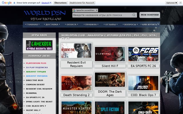Open the ВОПРОСЫ menu item

pyautogui.click(x=130, y=25)
